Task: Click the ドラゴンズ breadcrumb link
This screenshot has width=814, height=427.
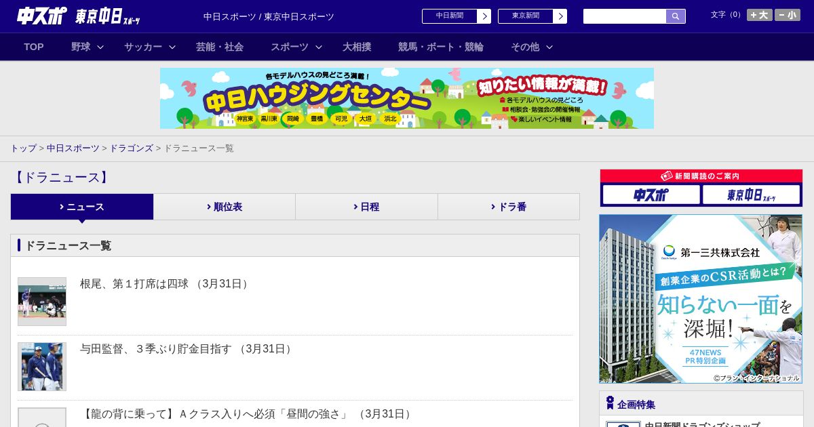Action: tap(132, 148)
